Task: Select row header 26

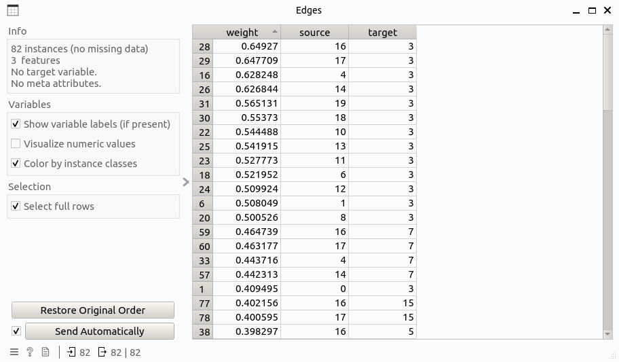Action: pos(203,90)
